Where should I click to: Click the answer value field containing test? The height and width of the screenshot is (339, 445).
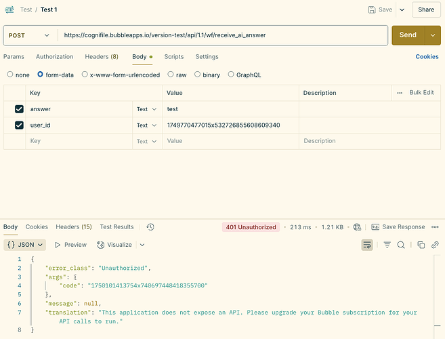(x=230, y=109)
